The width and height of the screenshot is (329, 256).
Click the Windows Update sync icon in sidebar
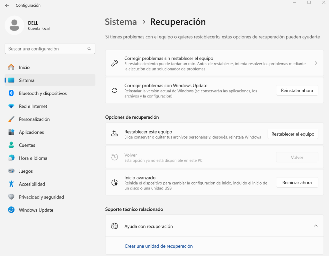[x=11, y=210]
